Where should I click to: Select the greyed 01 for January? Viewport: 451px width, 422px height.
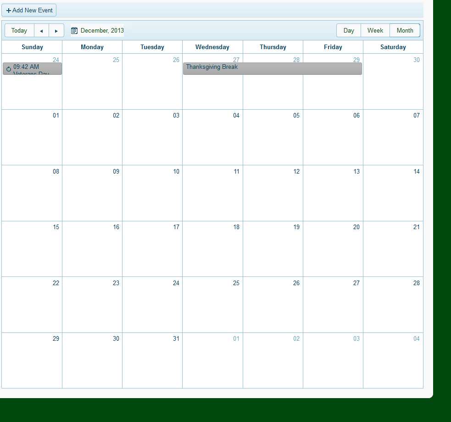pos(236,338)
